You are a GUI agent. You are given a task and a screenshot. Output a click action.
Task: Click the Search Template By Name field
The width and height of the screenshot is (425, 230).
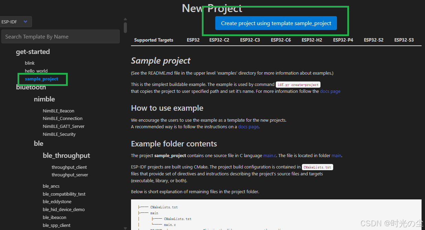61,36
